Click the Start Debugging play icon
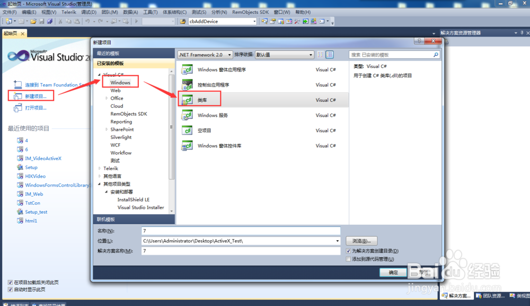The width and height of the screenshot is (530, 306). coord(137,21)
